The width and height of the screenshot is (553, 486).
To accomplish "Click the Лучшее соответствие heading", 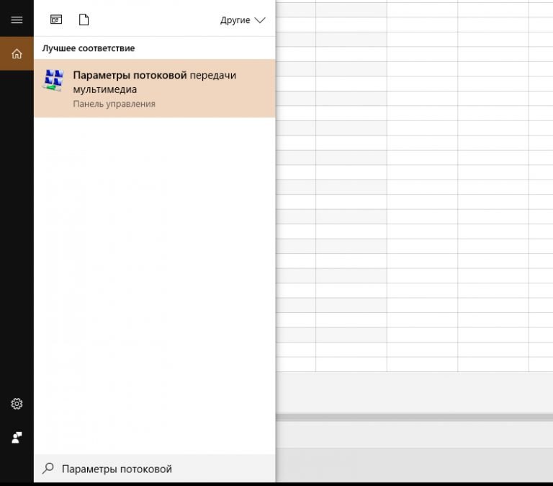I will [x=89, y=48].
